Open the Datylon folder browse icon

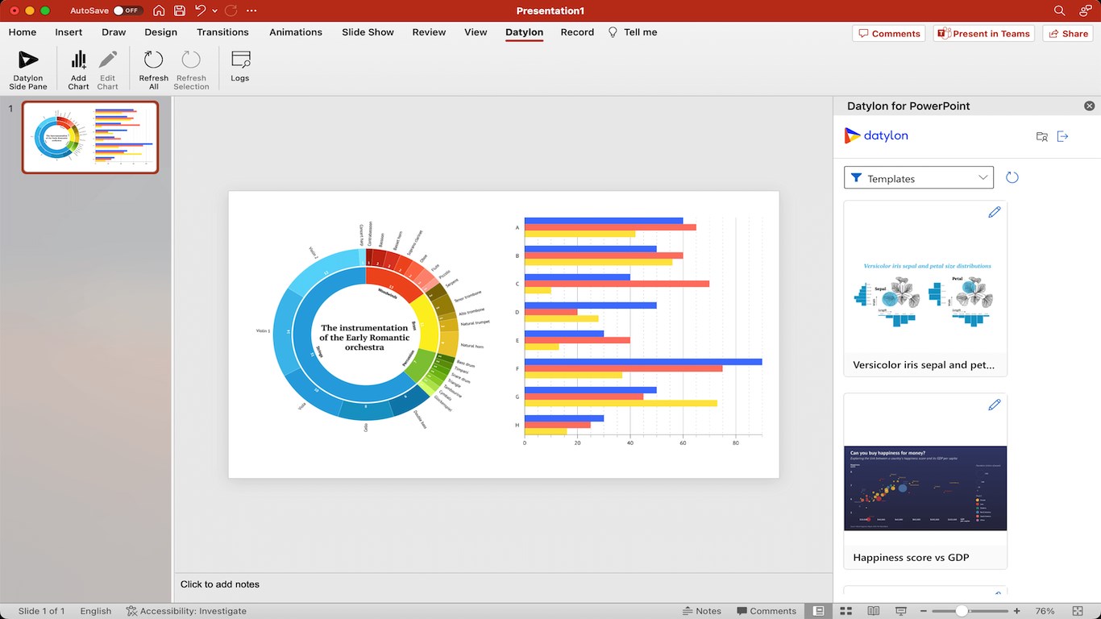(x=1042, y=136)
